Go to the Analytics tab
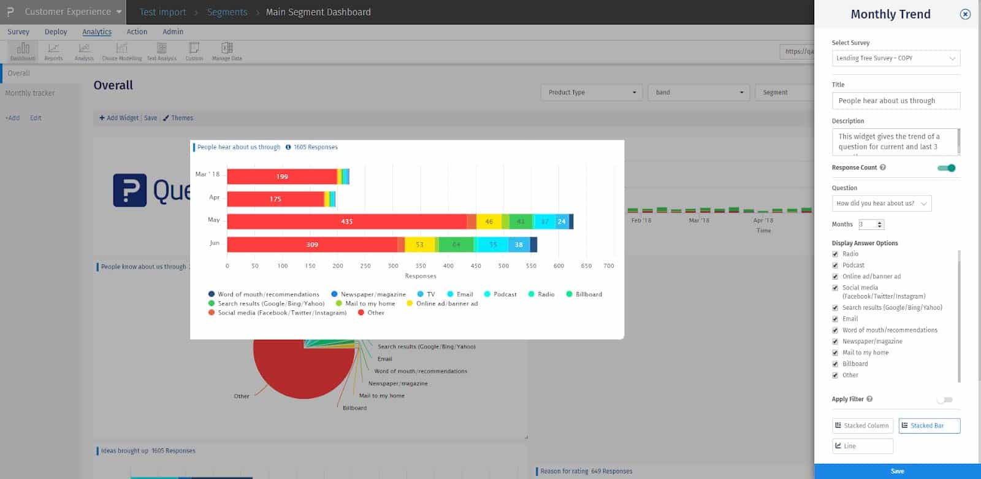Image resolution: width=981 pixels, height=479 pixels. point(97,32)
